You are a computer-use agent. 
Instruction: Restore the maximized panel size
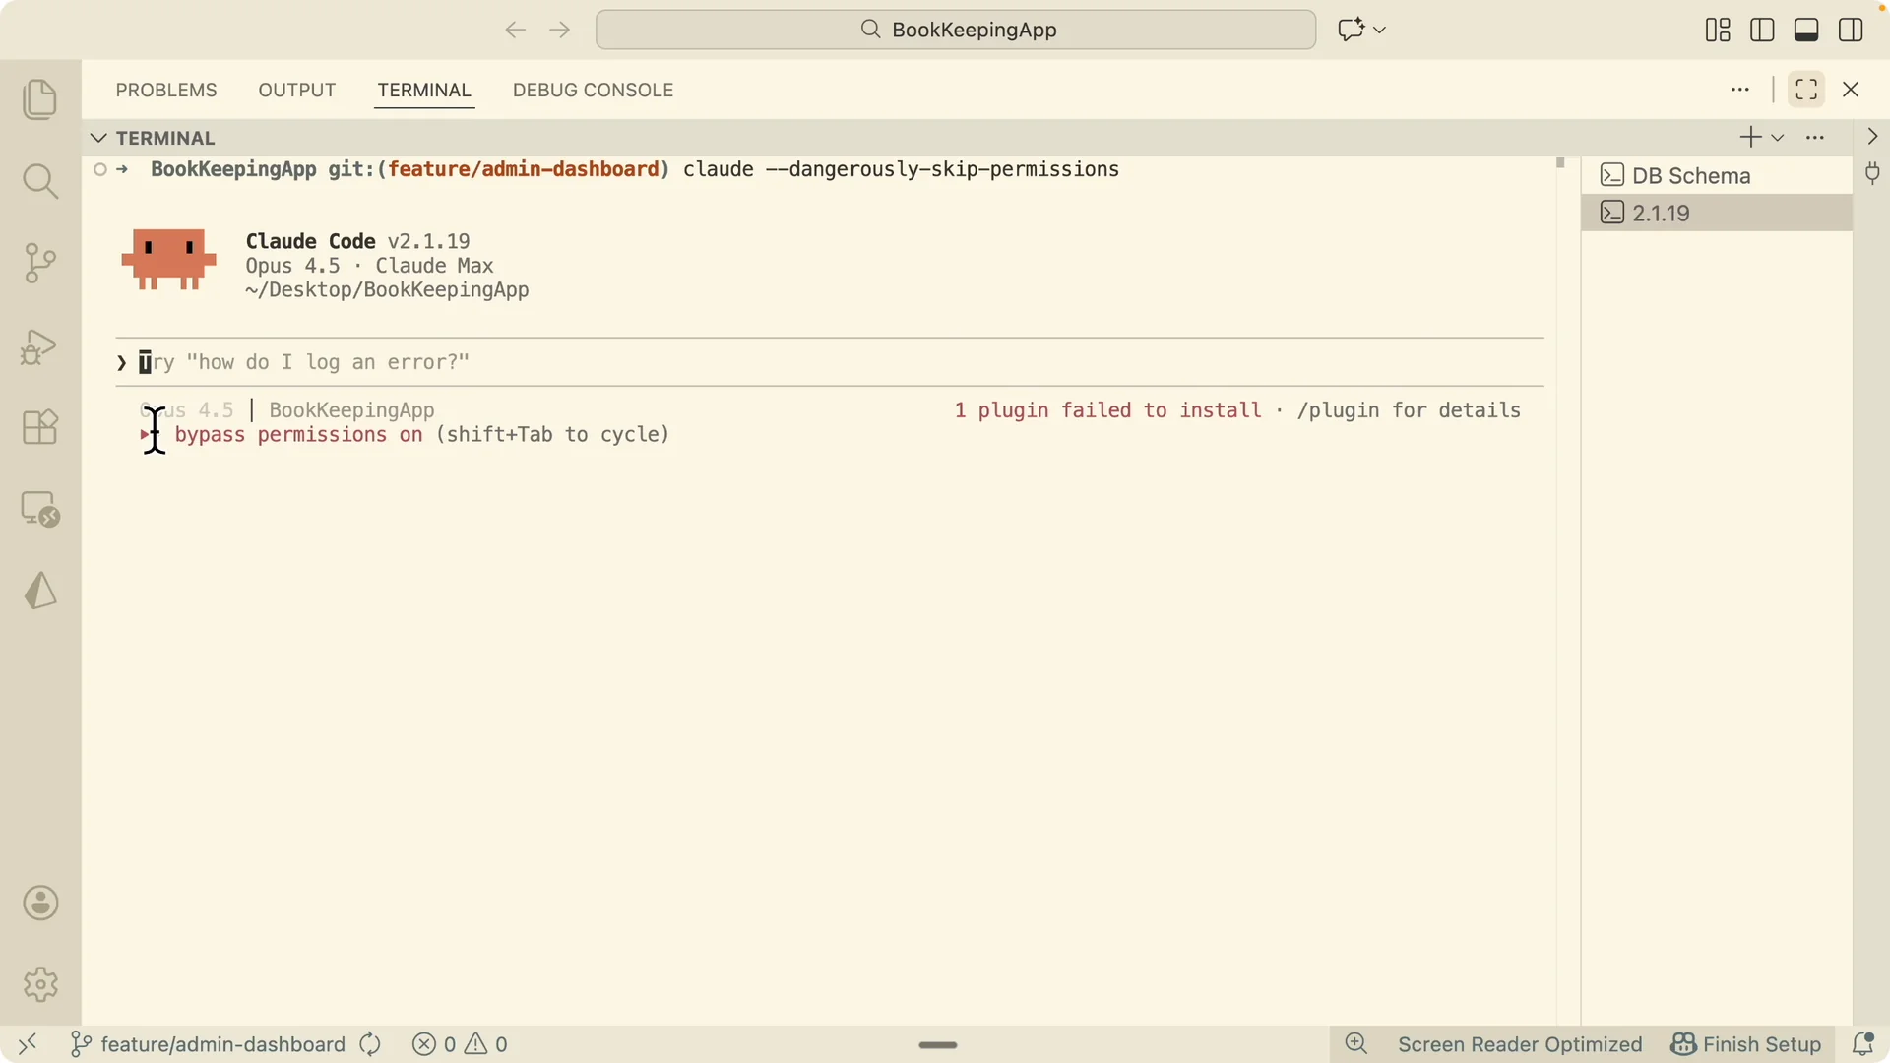(x=1806, y=90)
